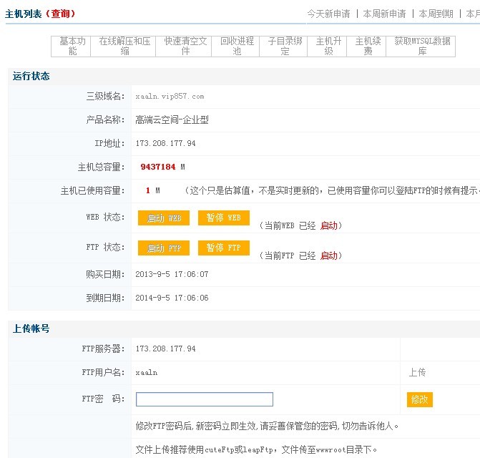Image resolution: width=480 pixels, height=458 pixels.
Task: Filter hosts by 本周到期
Action: coord(436,14)
